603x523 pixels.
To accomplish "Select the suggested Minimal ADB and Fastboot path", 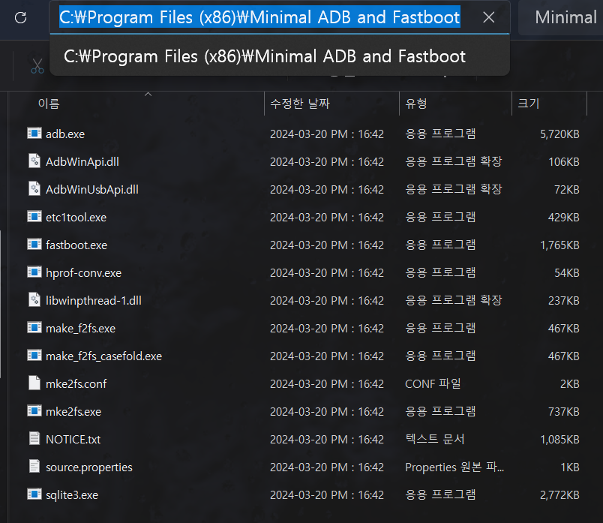I will (x=265, y=56).
